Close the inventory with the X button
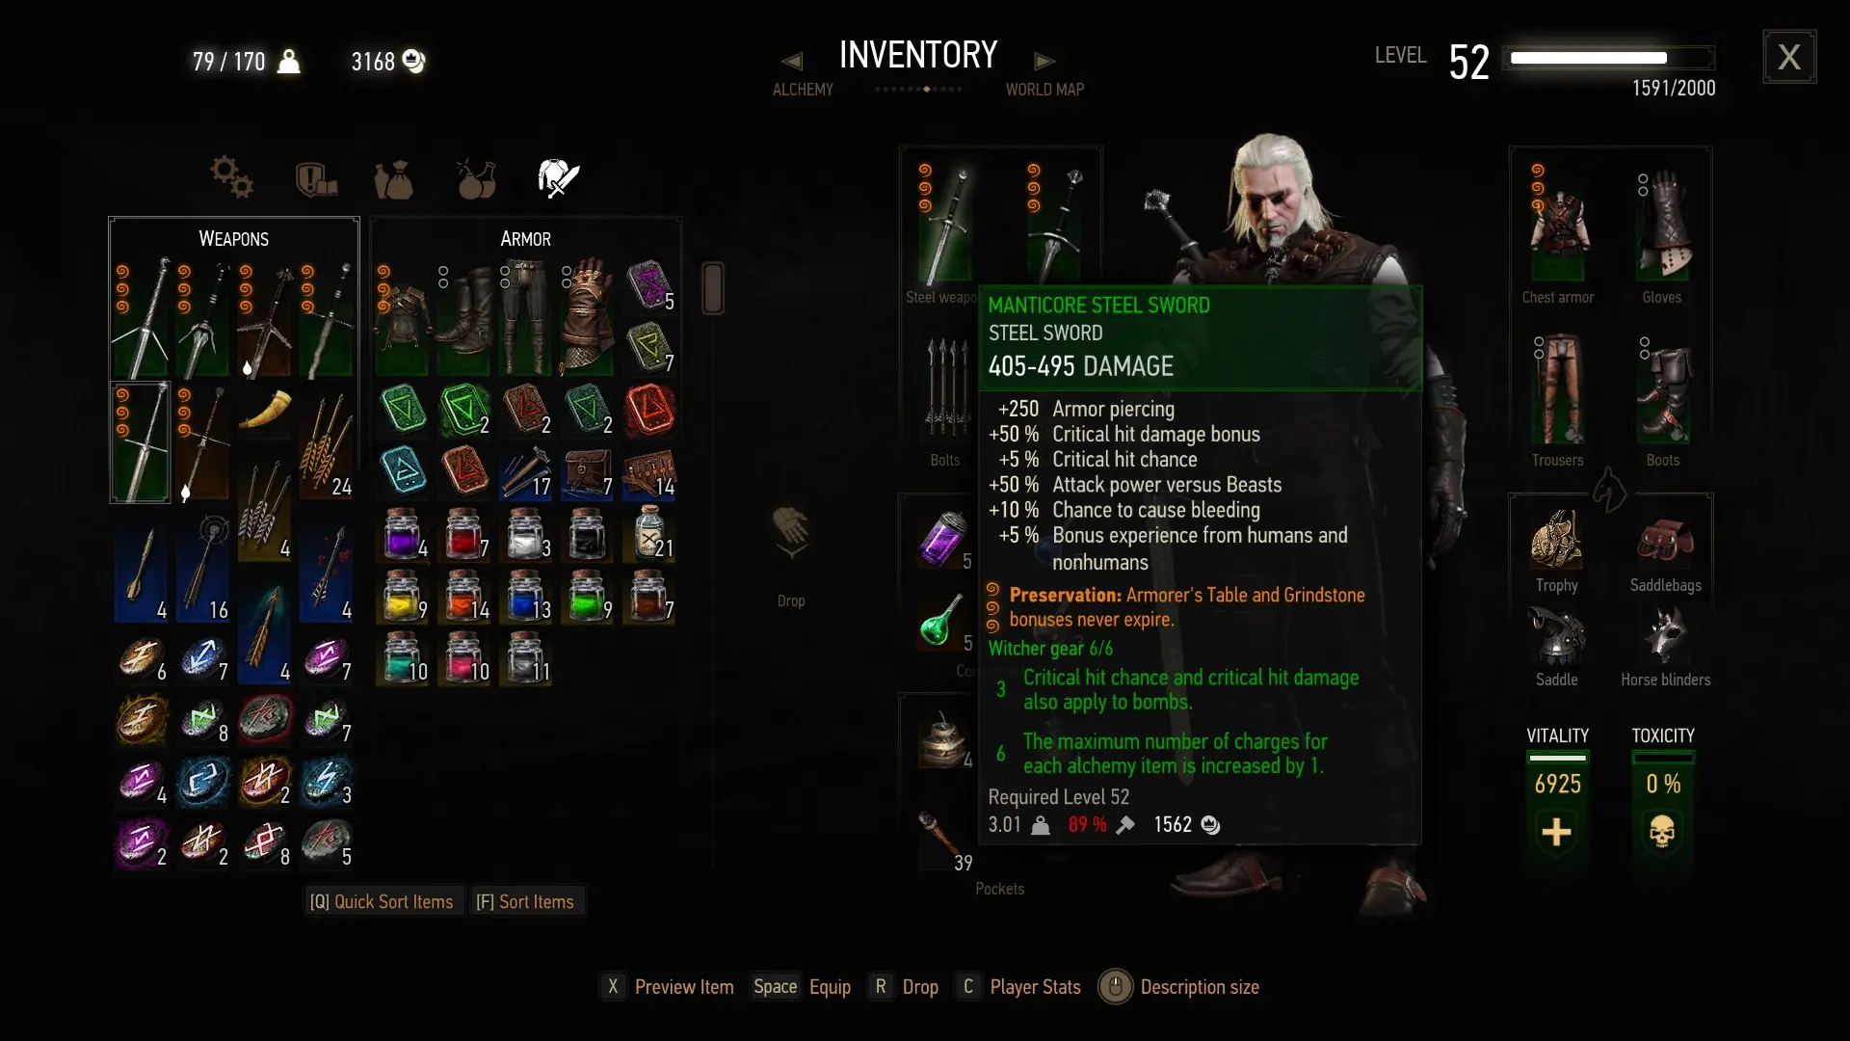Image resolution: width=1850 pixels, height=1041 pixels. pos(1789,57)
